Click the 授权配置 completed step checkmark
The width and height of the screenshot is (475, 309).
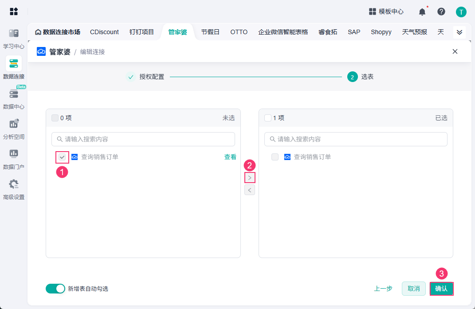[130, 77]
